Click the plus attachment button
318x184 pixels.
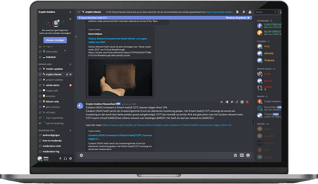click(81, 156)
